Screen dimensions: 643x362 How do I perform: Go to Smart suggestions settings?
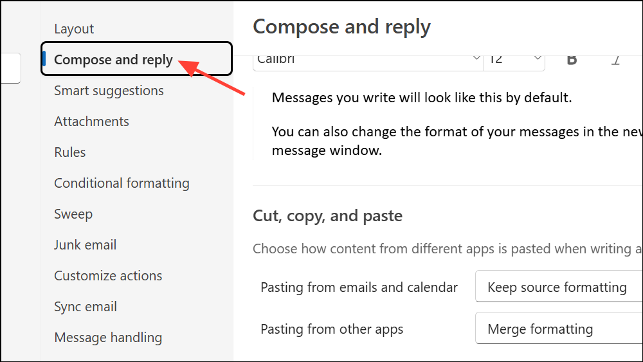109,91
